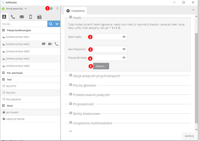Show the Stare hasło password text

pos(124,37)
